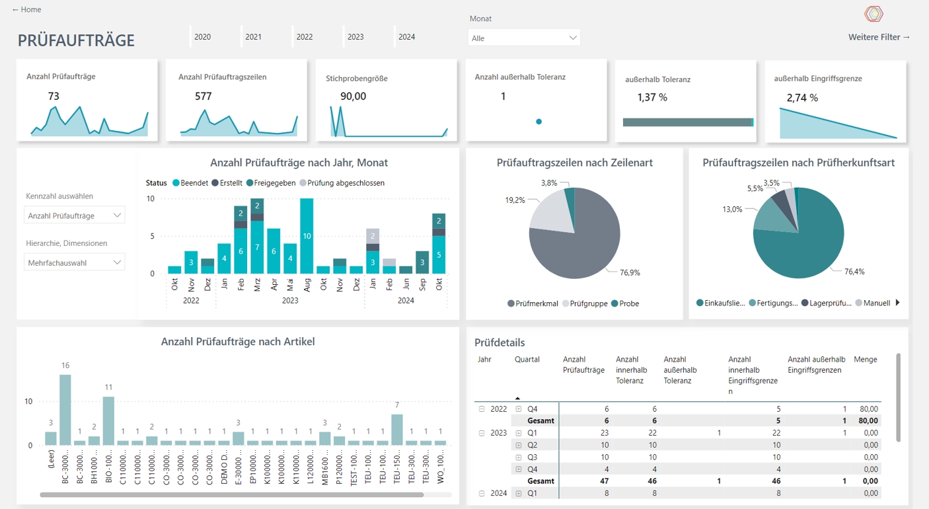This screenshot has height=509, width=929.
Task: Sort table by Jahr column header
Action: (484, 360)
